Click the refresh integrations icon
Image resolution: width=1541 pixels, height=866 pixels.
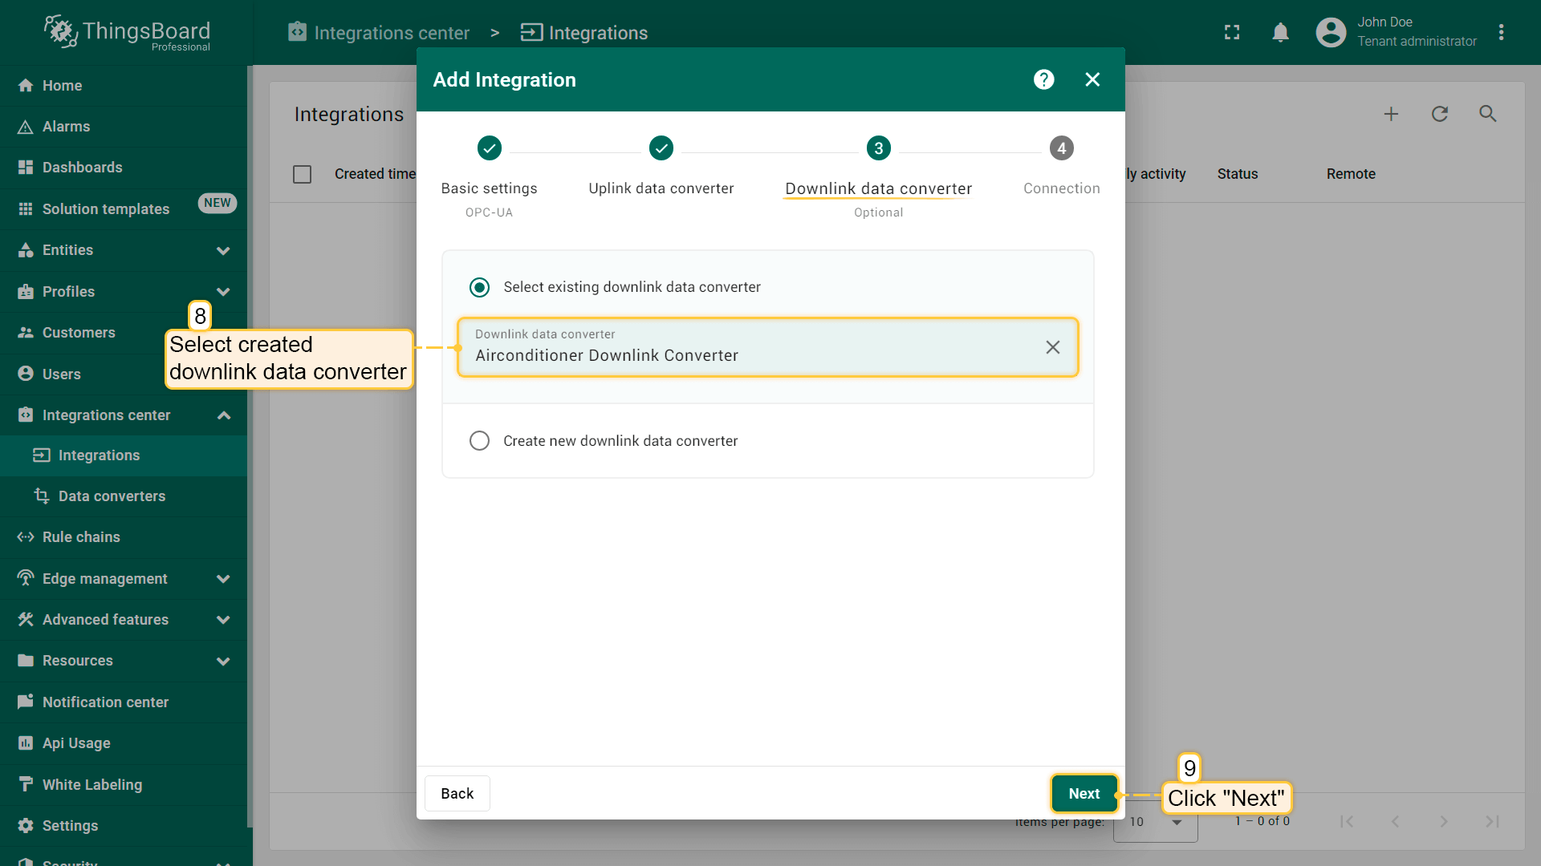(x=1439, y=114)
